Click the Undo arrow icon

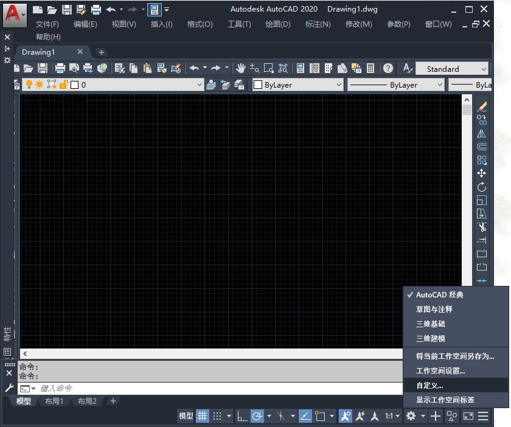[x=193, y=68]
